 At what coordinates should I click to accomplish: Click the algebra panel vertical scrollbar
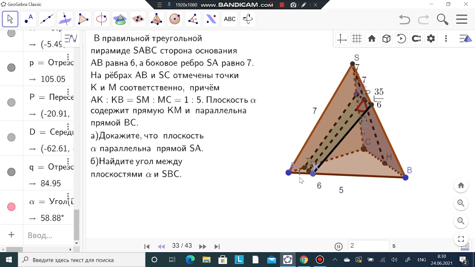click(76, 225)
